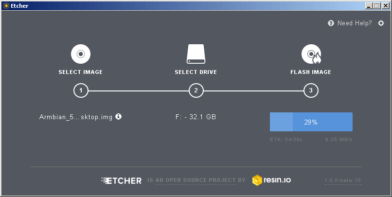Click the Flash Image flame disc icon

tap(311, 54)
